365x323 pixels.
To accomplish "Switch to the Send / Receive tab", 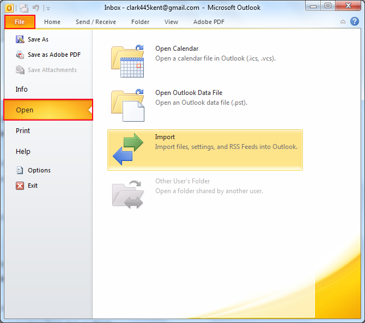I will (x=96, y=22).
